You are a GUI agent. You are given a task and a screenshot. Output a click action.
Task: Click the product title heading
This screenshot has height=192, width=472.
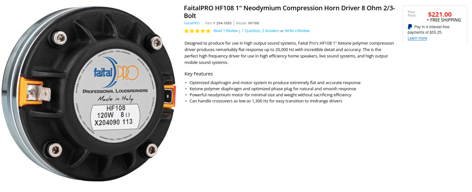[x=289, y=12]
